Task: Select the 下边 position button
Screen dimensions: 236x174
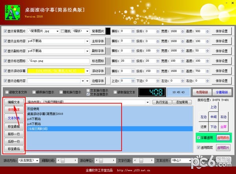Action: 214,127
